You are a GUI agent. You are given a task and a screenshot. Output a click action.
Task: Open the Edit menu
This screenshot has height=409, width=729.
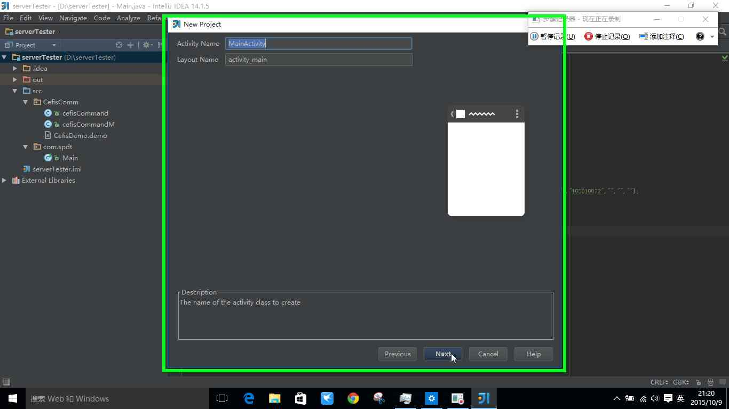(26, 18)
